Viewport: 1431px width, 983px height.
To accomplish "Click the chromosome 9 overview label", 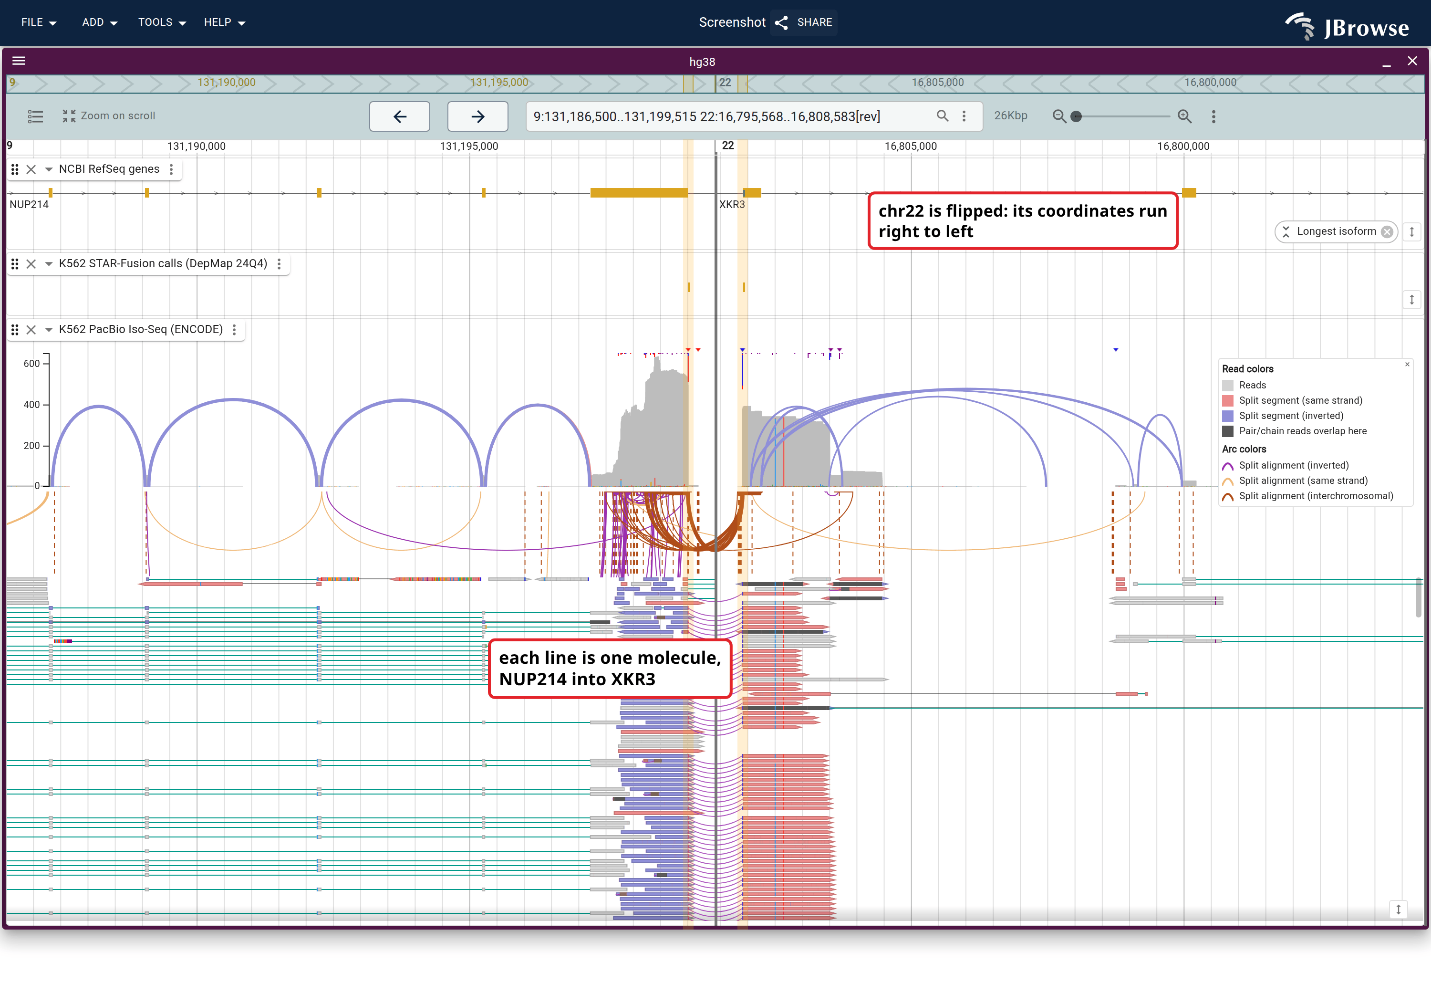I will coord(12,83).
